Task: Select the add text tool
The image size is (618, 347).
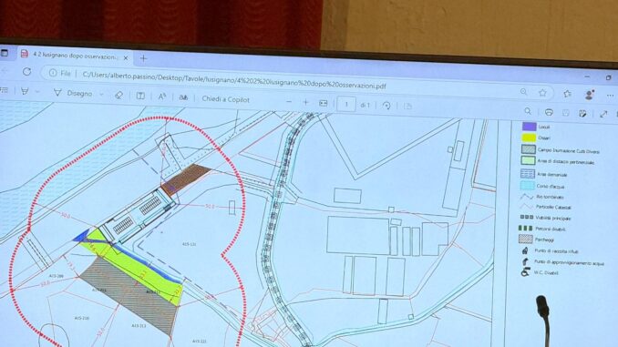Action: click(x=140, y=97)
